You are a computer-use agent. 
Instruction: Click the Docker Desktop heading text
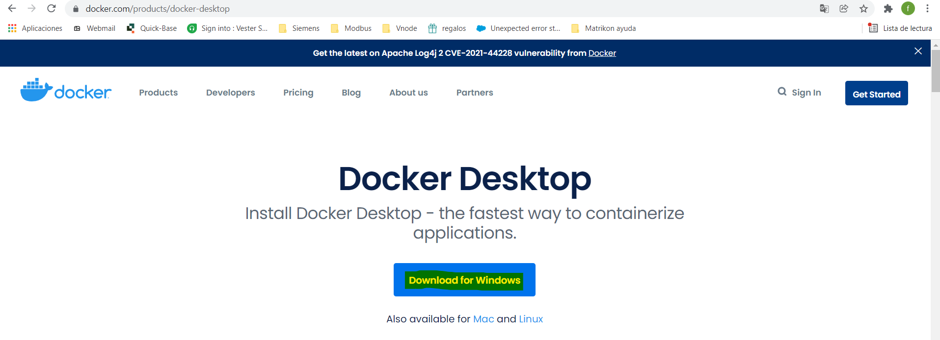pyautogui.click(x=464, y=179)
